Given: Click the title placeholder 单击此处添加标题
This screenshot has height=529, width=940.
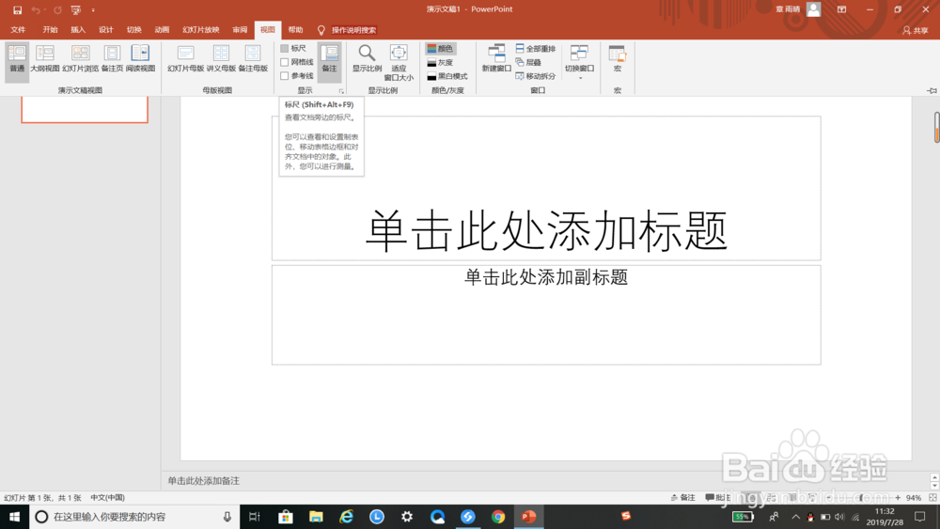Looking at the screenshot, I should (x=546, y=230).
